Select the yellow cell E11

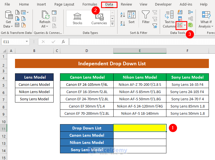[x=140, y=128]
